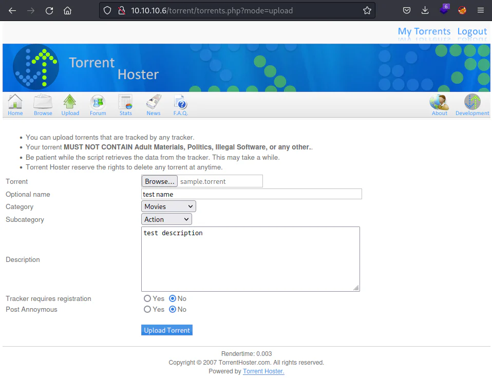Bookmark this page with the star icon
This screenshot has height=378, width=492.
(x=367, y=11)
